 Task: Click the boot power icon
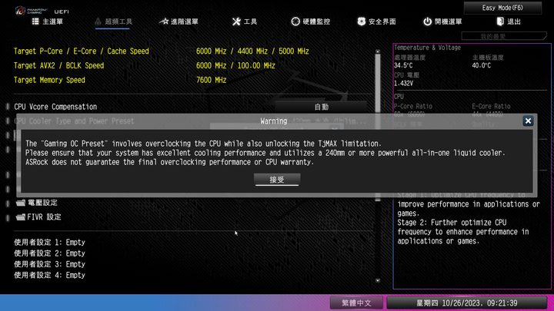(x=428, y=22)
